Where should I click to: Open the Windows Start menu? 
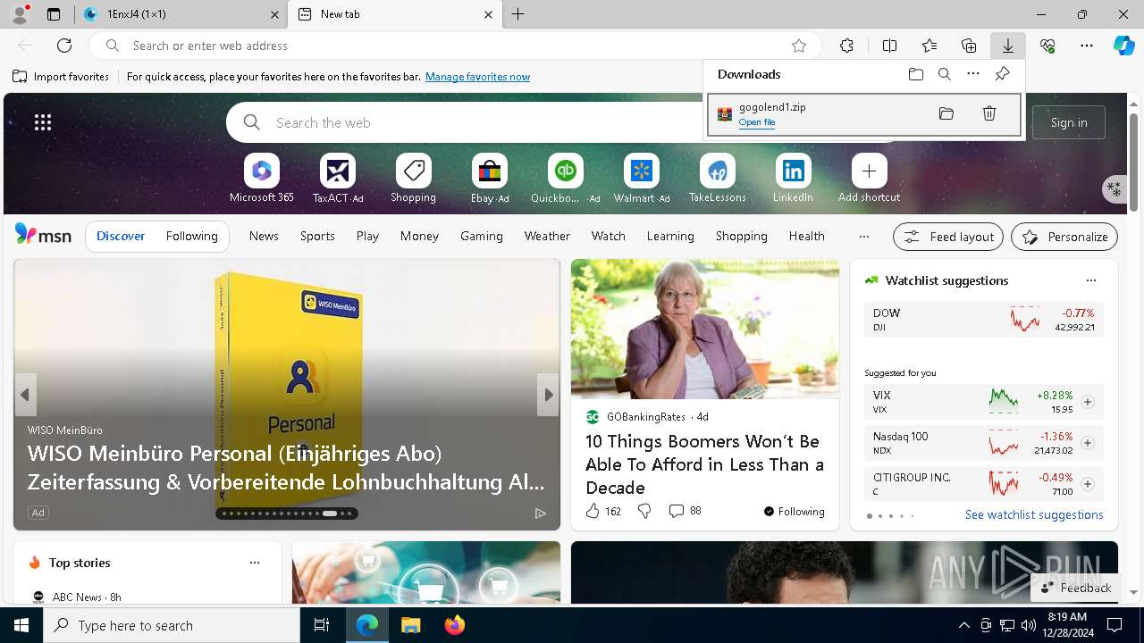click(x=21, y=625)
